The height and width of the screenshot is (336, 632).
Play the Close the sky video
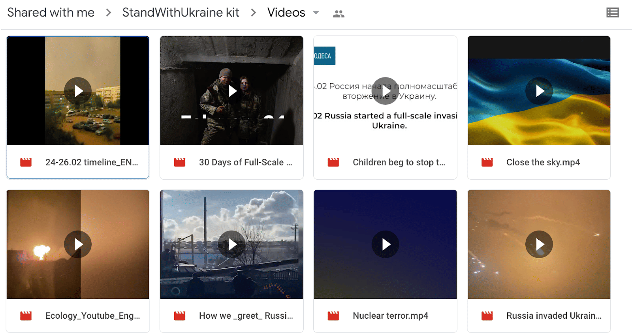pos(539,91)
